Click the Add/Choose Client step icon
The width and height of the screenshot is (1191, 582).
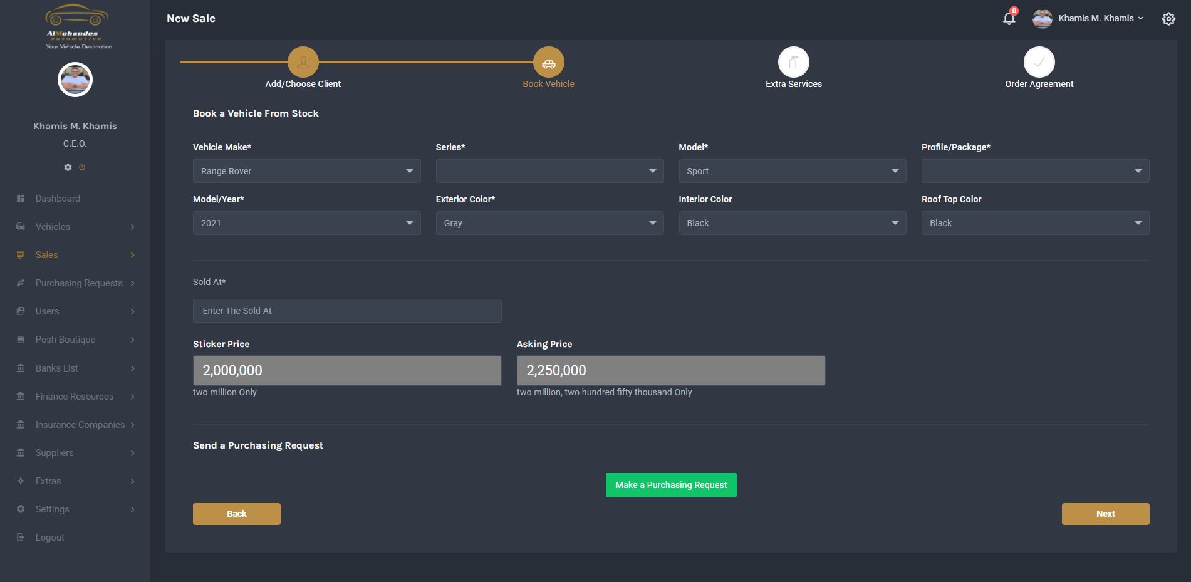pyautogui.click(x=303, y=62)
